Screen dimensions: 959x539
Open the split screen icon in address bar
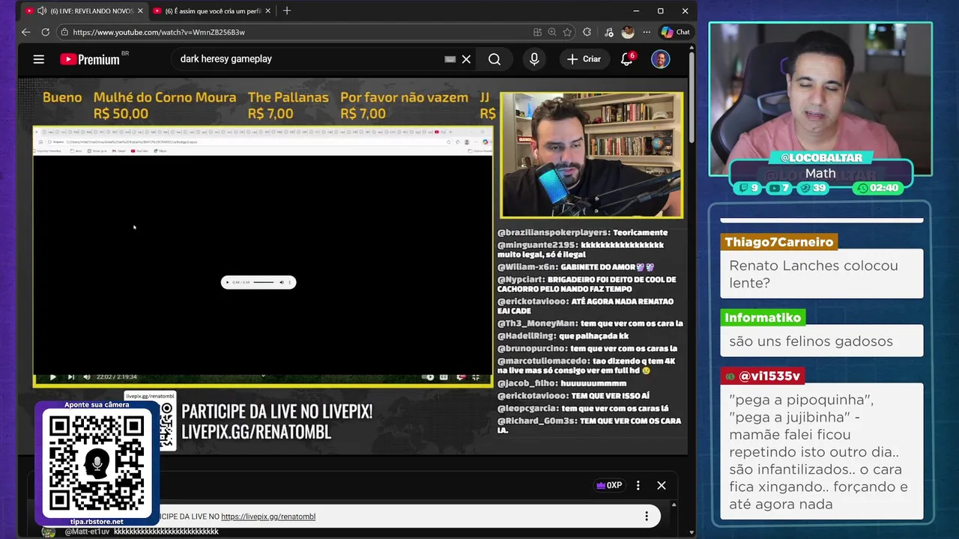[x=537, y=32]
